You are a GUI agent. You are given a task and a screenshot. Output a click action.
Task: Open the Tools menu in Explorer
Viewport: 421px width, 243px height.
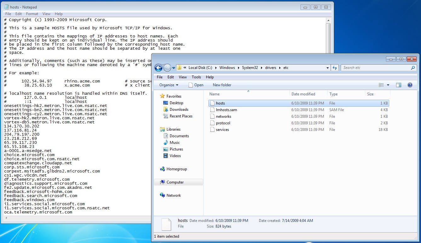[x=196, y=77]
